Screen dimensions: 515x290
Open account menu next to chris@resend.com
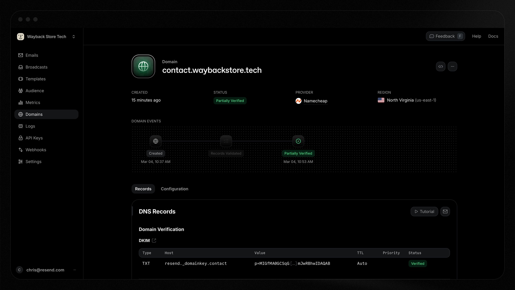tap(75, 270)
